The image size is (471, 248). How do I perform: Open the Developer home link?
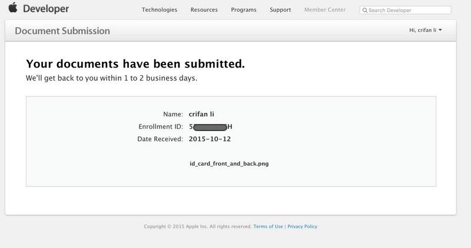point(46,9)
